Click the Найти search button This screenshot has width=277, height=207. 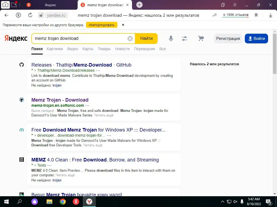tap(146, 38)
